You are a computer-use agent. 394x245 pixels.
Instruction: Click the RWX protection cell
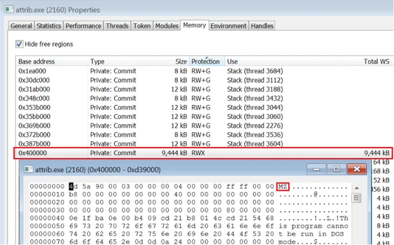[198, 153]
